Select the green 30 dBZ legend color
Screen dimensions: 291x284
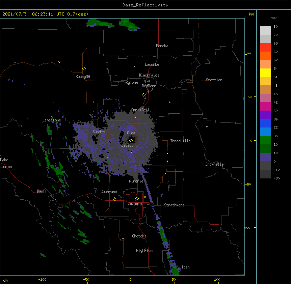pyautogui.click(x=265, y=140)
